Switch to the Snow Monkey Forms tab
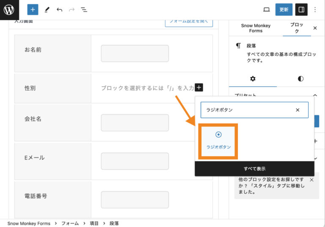This screenshot has height=227, width=325. tap(256, 28)
